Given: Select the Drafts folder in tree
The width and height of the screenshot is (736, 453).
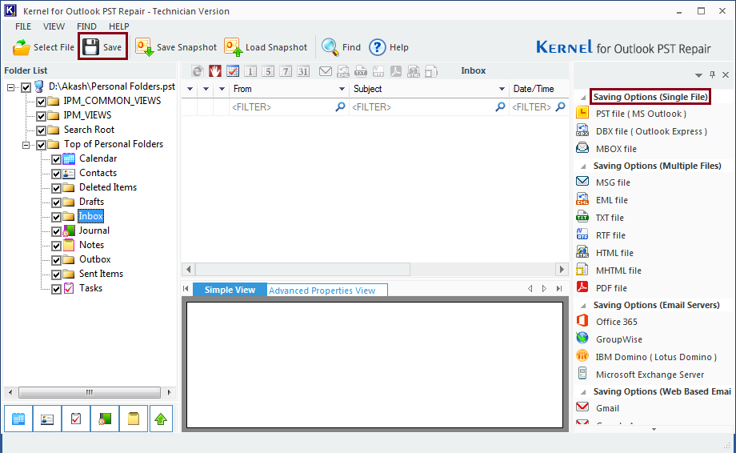Looking at the screenshot, I should pyautogui.click(x=91, y=202).
